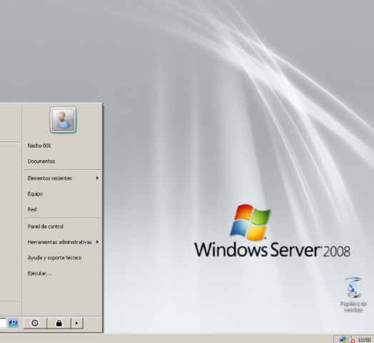The height and width of the screenshot is (343, 374).
Task: Click the muted volume tray icon
Action: point(351,339)
